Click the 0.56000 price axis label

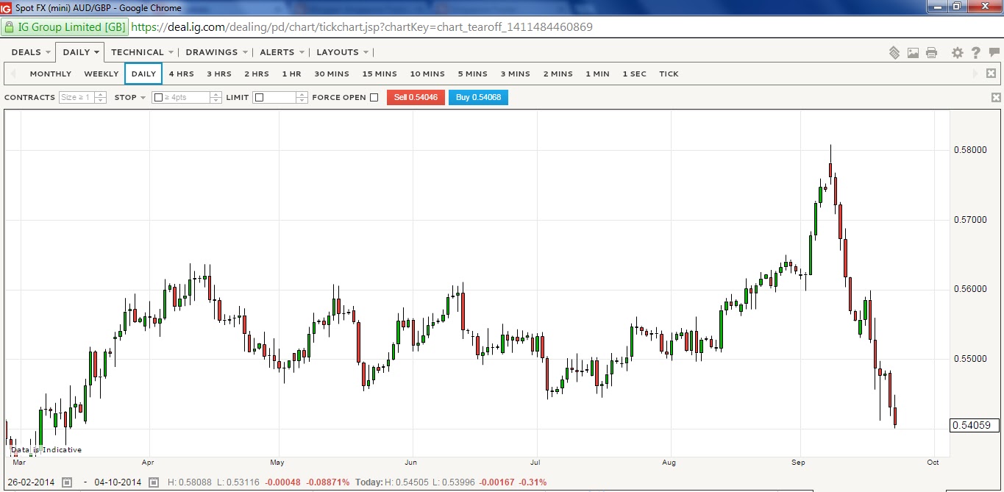point(971,289)
